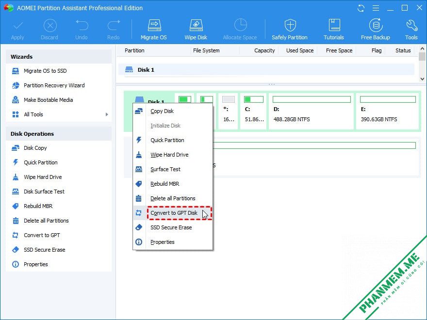Choose Make Bootable Media wizard
Screen dimensions: 427x320
(x=59, y=100)
